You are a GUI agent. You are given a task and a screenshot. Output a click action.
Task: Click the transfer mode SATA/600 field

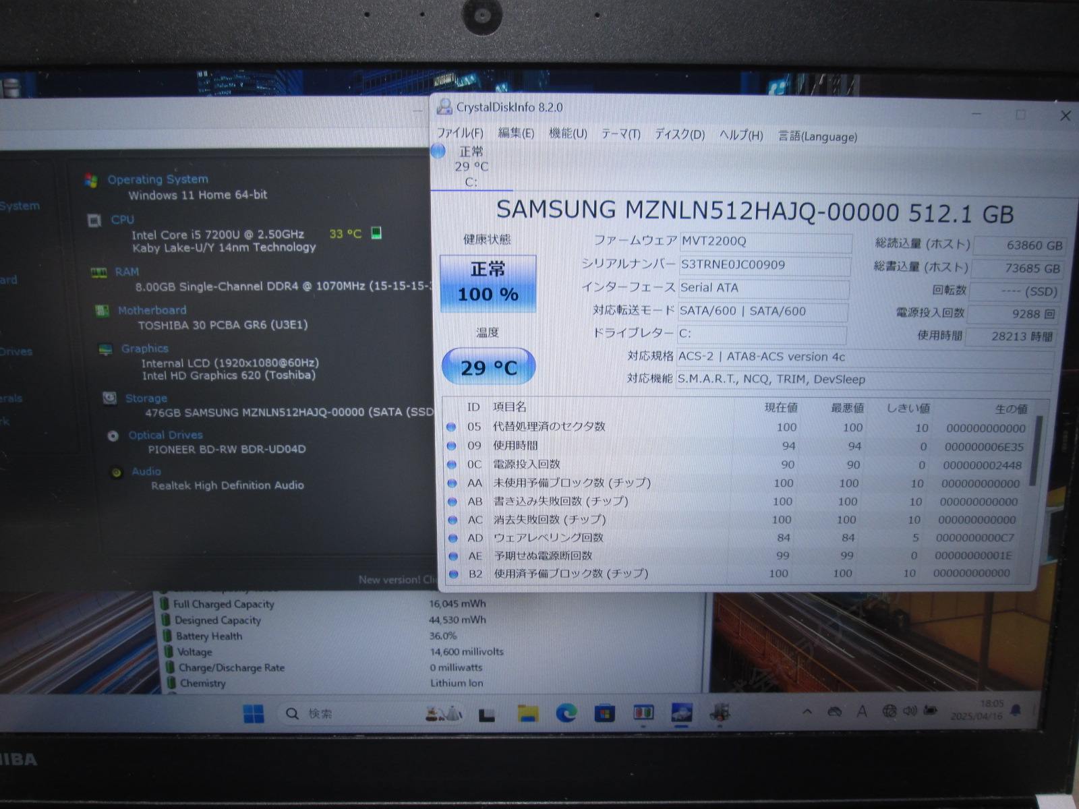(x=762, y=311)
